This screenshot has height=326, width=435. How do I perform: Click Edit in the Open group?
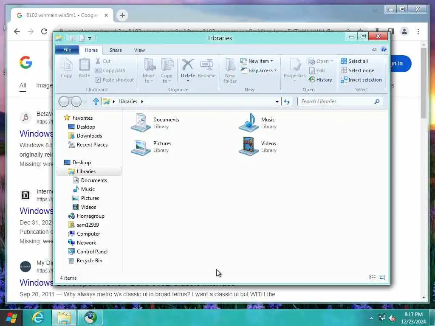click(x=317, y=70)
